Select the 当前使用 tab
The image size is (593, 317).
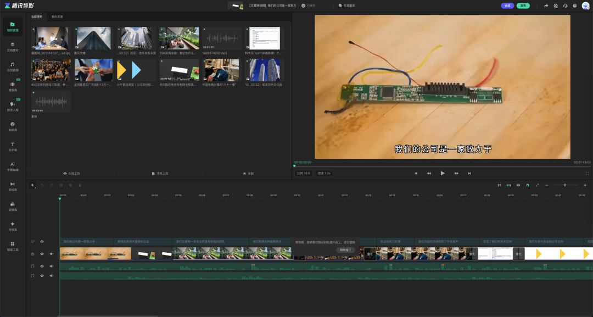(x=36, y=16)
